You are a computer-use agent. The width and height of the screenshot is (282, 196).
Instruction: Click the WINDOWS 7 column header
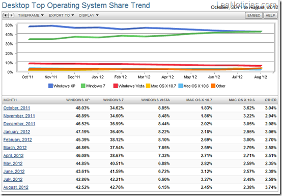(114, 100)
